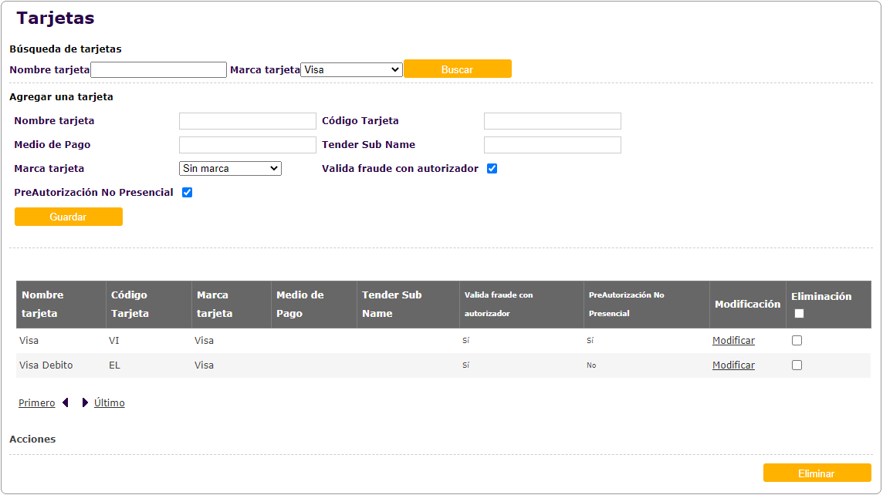The width and height of the screenshot is (883, 495).
Task: Focus the Tender Sub Name field
Action: (553, 145)
